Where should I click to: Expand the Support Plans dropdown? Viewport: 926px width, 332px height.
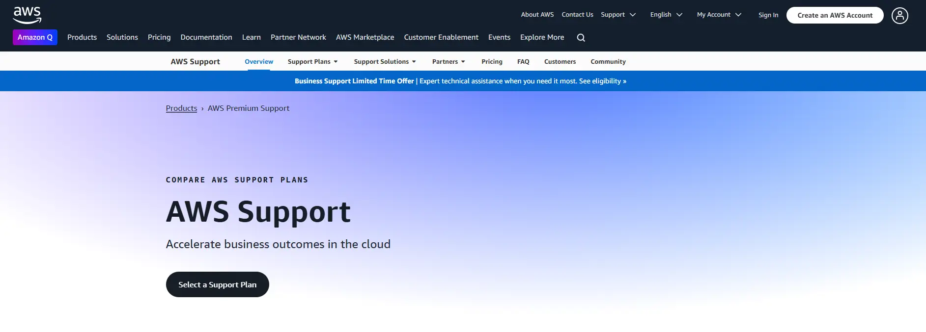[x=313, y=62]
